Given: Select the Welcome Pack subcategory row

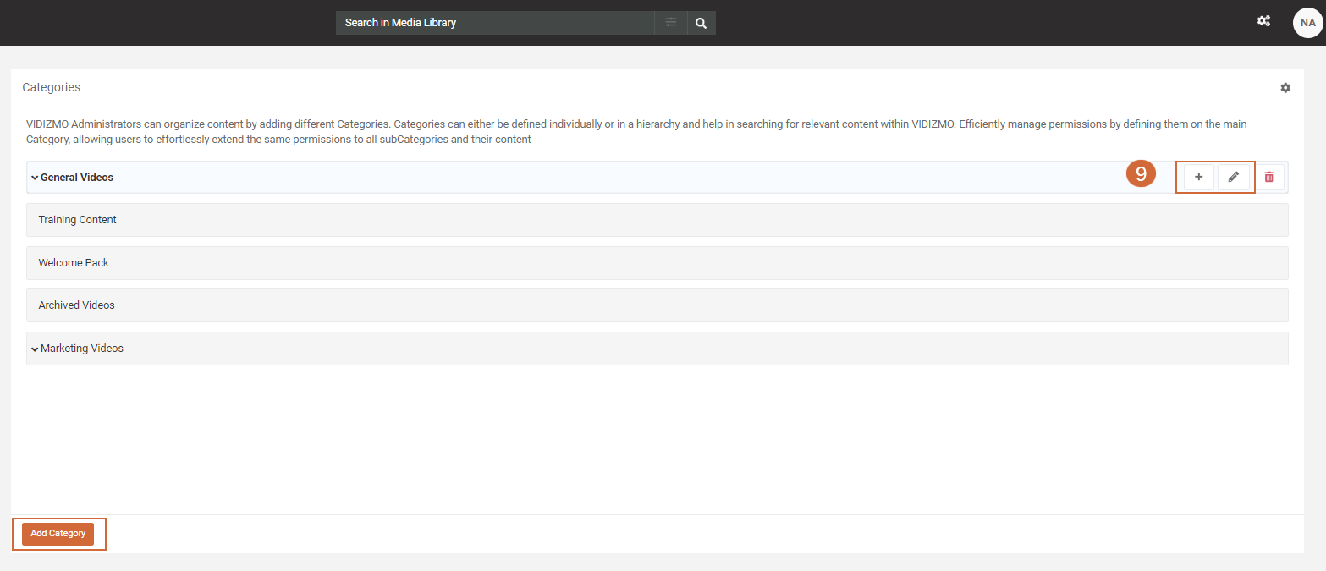Looking at the screenshot, I should [x=74, y=263].
